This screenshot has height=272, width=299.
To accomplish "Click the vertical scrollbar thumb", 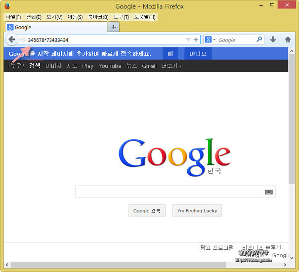I will coord(292,119).
